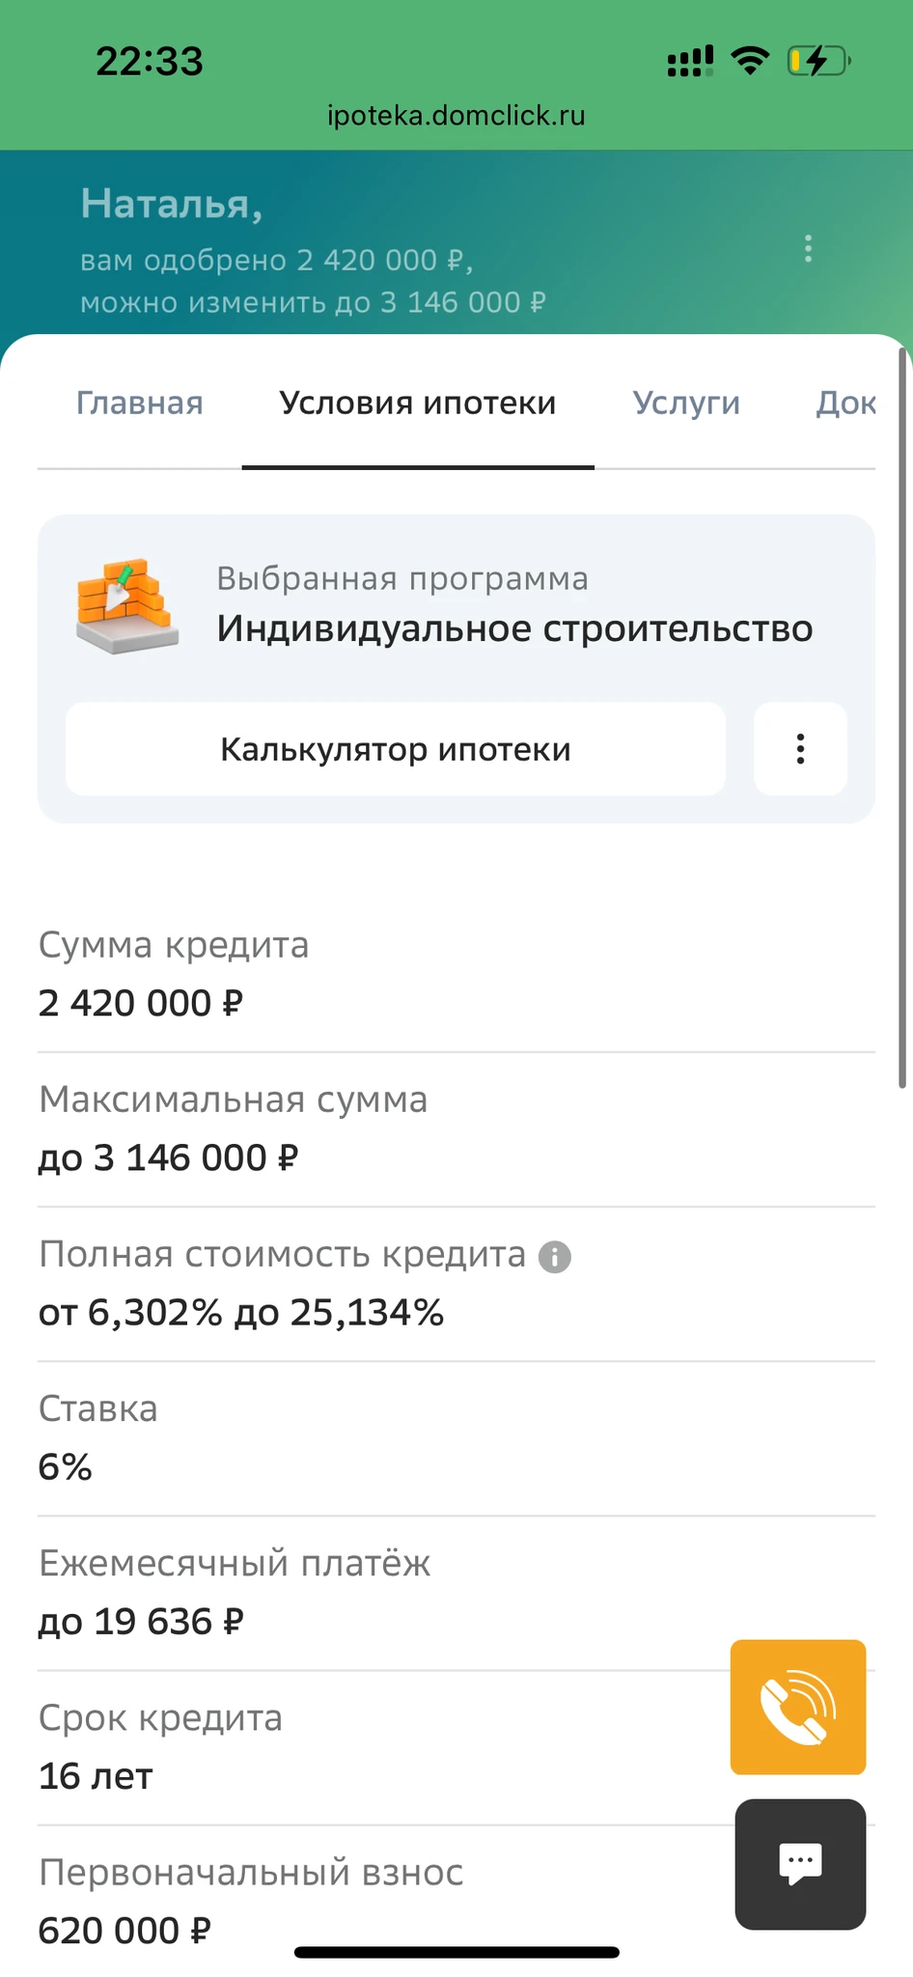This screenshot has width=913, height=1977.
Task: Select the Условия ипотеки tab
Action: point(418,404)
